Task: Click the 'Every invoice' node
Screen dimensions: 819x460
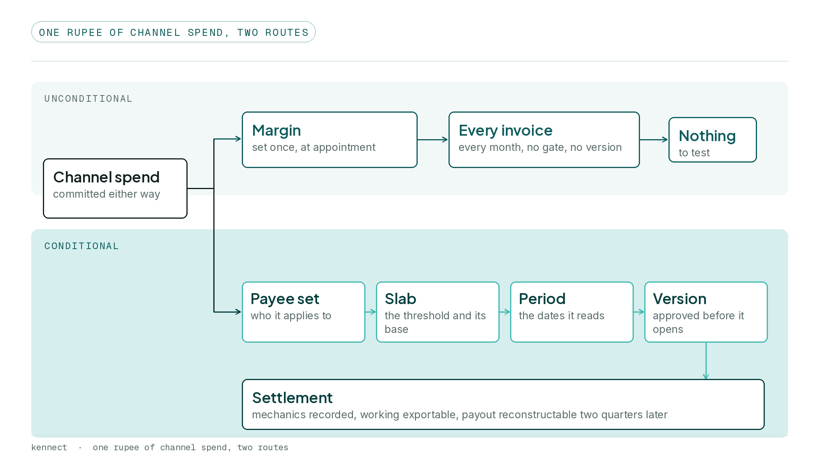Action: 544,140
